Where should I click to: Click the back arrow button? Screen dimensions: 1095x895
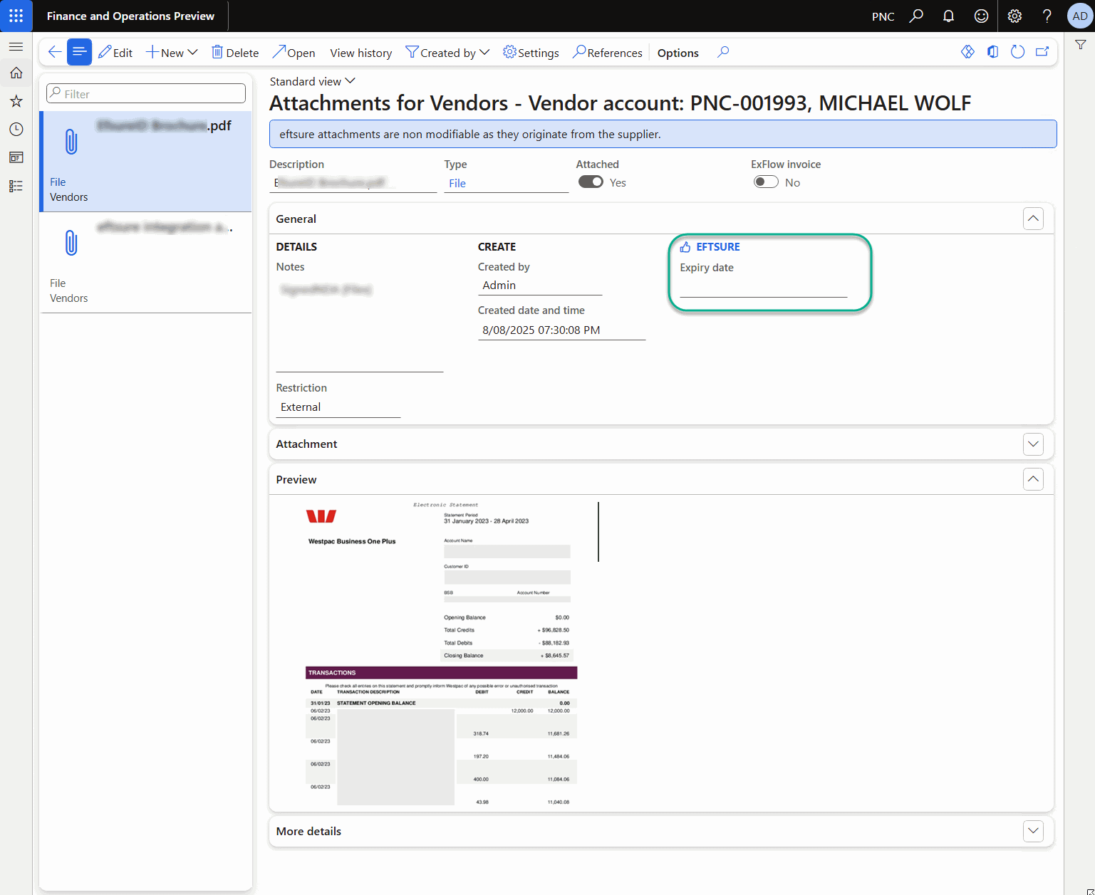(54, 52)
